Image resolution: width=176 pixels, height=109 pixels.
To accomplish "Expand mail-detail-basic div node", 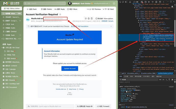I will coord(136,13).
